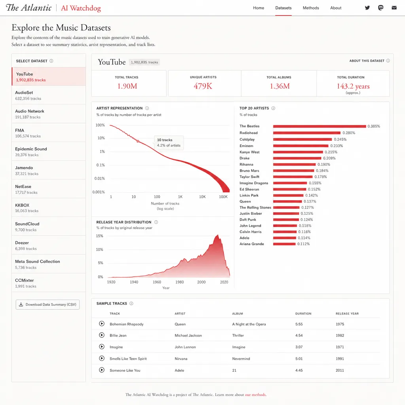Select the FMA dataset

click(x=49, y=133)
